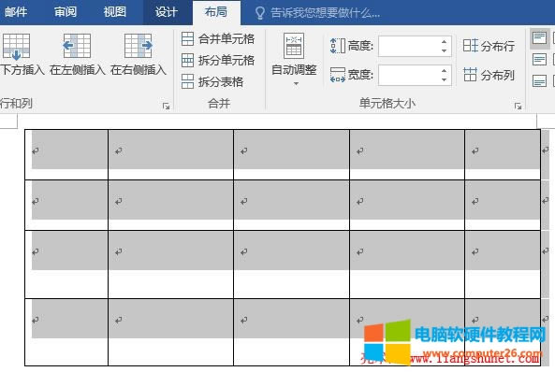Image resolution: width=555 pixels, height=372 pixels.
Task: Click the 拆分单元格 icon
Action: click(x=187, y=61)
